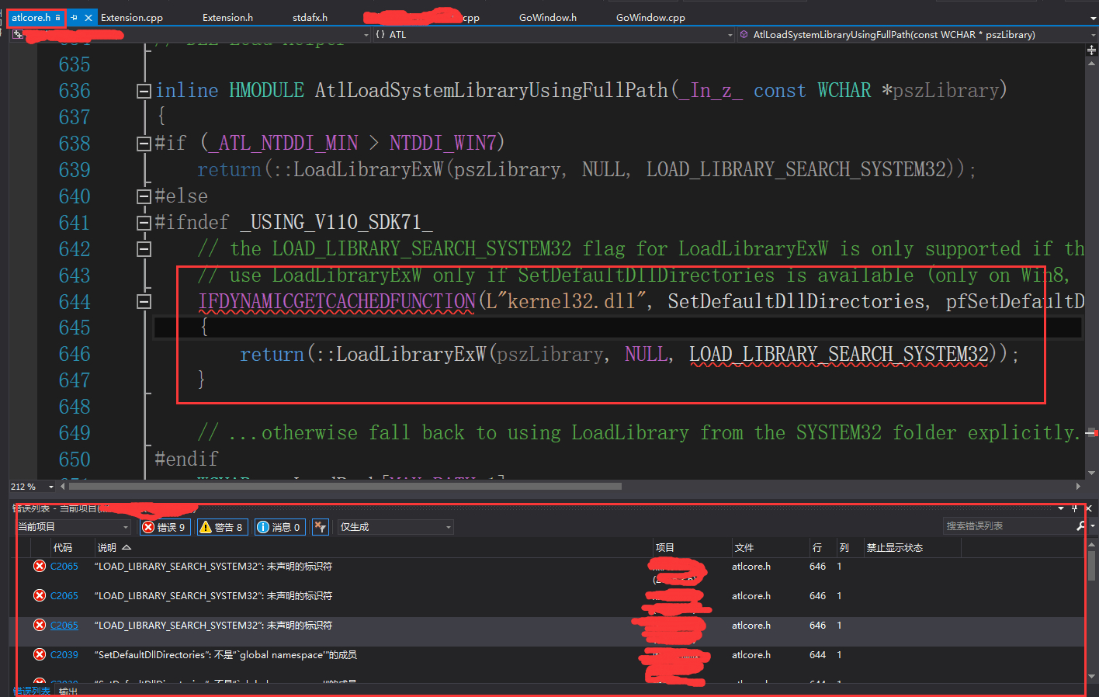Image resolution: width=1099 pixels, height=697 pixels.
Task: Click the _USING_V110_SDK71_ identifier on line 641
Action: click(336, 223)
